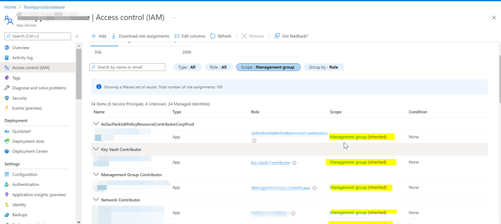Viewport: 501px width, 224px height.
Task: Click the sidebar vertical scrollbar thumb
Action: coord(79,74)
